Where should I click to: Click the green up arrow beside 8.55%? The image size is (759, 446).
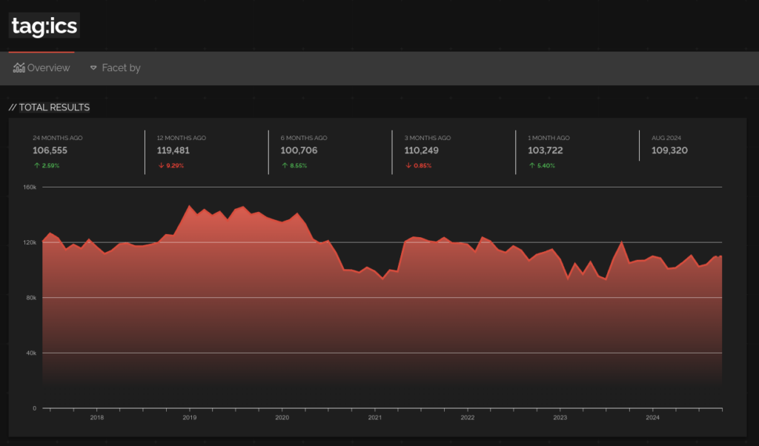click(285, 165)
